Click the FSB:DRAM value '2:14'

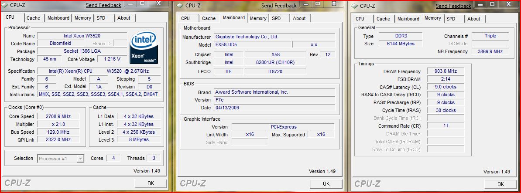tap(446, 79)
